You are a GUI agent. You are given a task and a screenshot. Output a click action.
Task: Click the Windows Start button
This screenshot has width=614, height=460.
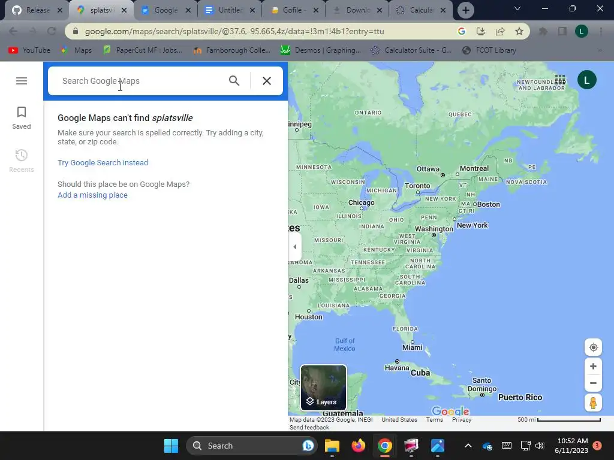pyautogui.click(x=171, y=446)
